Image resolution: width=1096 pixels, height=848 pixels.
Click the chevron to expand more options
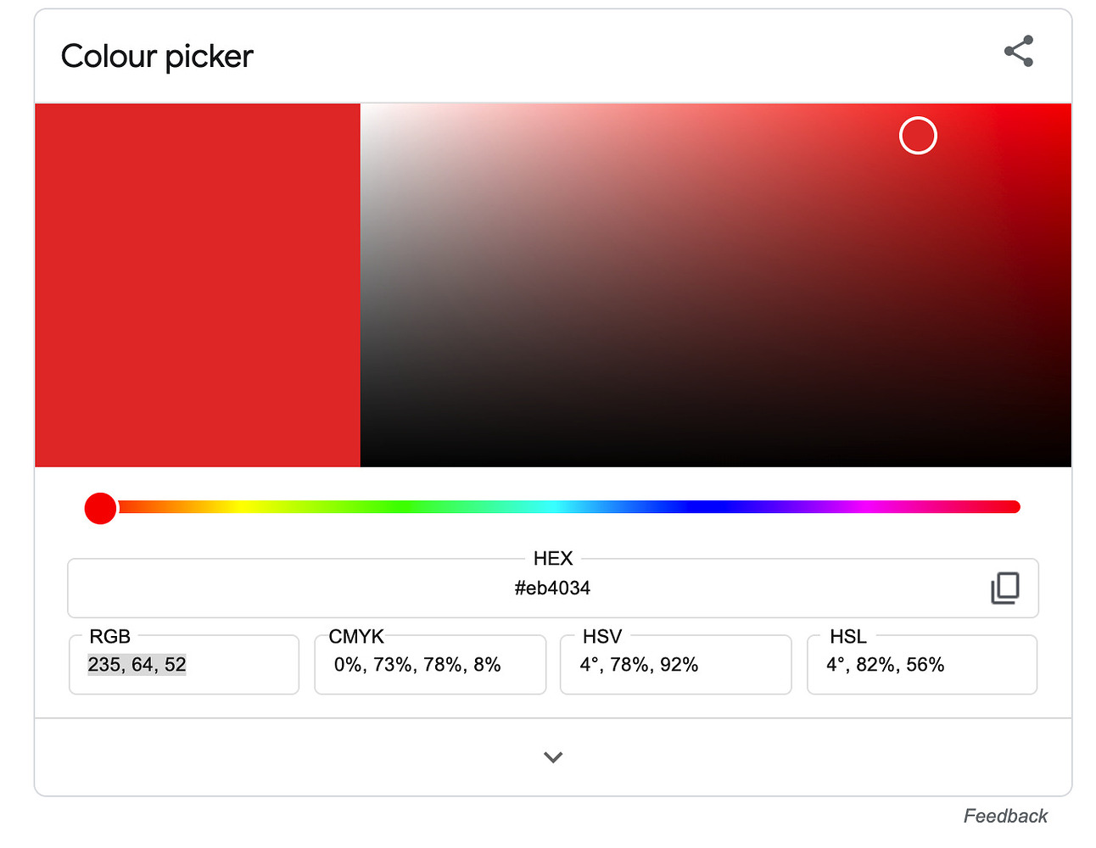(x=553, y=757)
